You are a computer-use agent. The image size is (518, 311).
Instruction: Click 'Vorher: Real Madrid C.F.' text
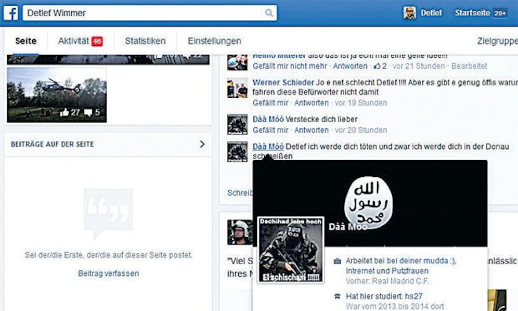(x=387, y=281)
